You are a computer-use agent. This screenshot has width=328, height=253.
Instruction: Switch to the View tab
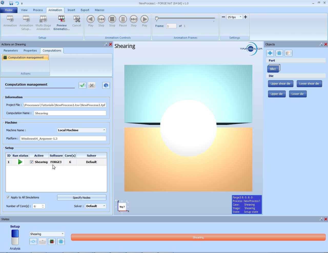pos(24,10)
